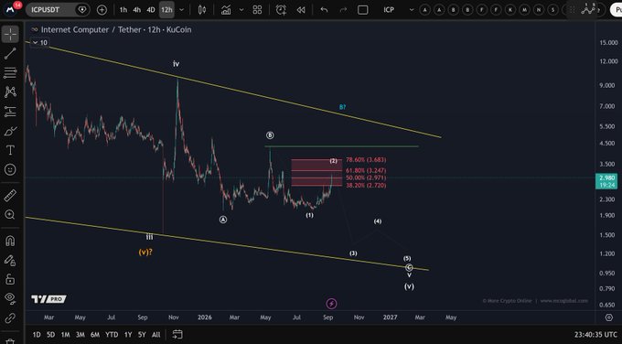Click the purple lightning event marker

(x=331, y=304)
